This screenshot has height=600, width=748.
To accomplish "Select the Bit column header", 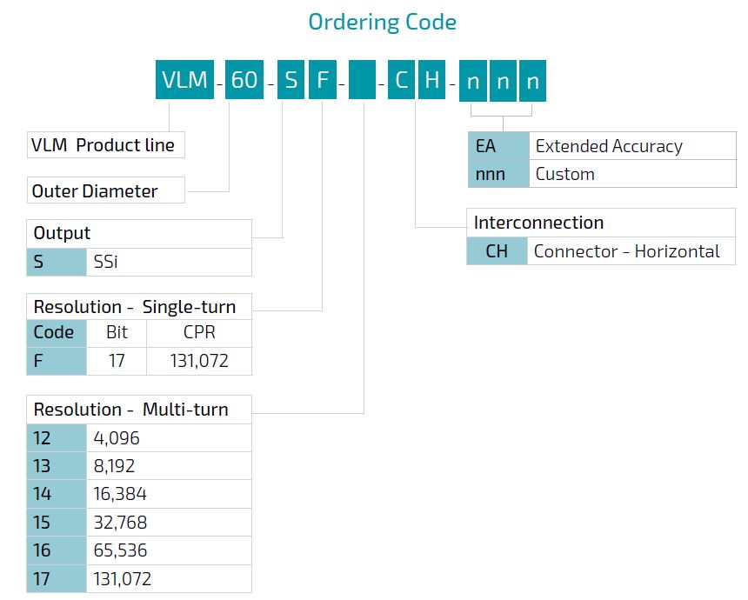I will (x=117, y=332).
